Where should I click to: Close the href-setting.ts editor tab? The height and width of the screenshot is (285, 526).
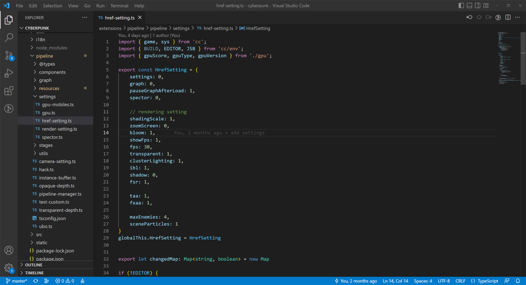140,18
